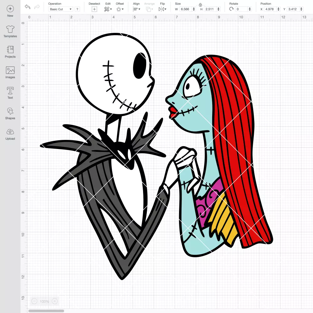Select the Text tool
Image resolution: width=313 pixels, height=313 pixels.
pos(10,93)
